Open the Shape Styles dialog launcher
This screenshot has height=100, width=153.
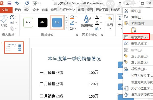(77, 35)
